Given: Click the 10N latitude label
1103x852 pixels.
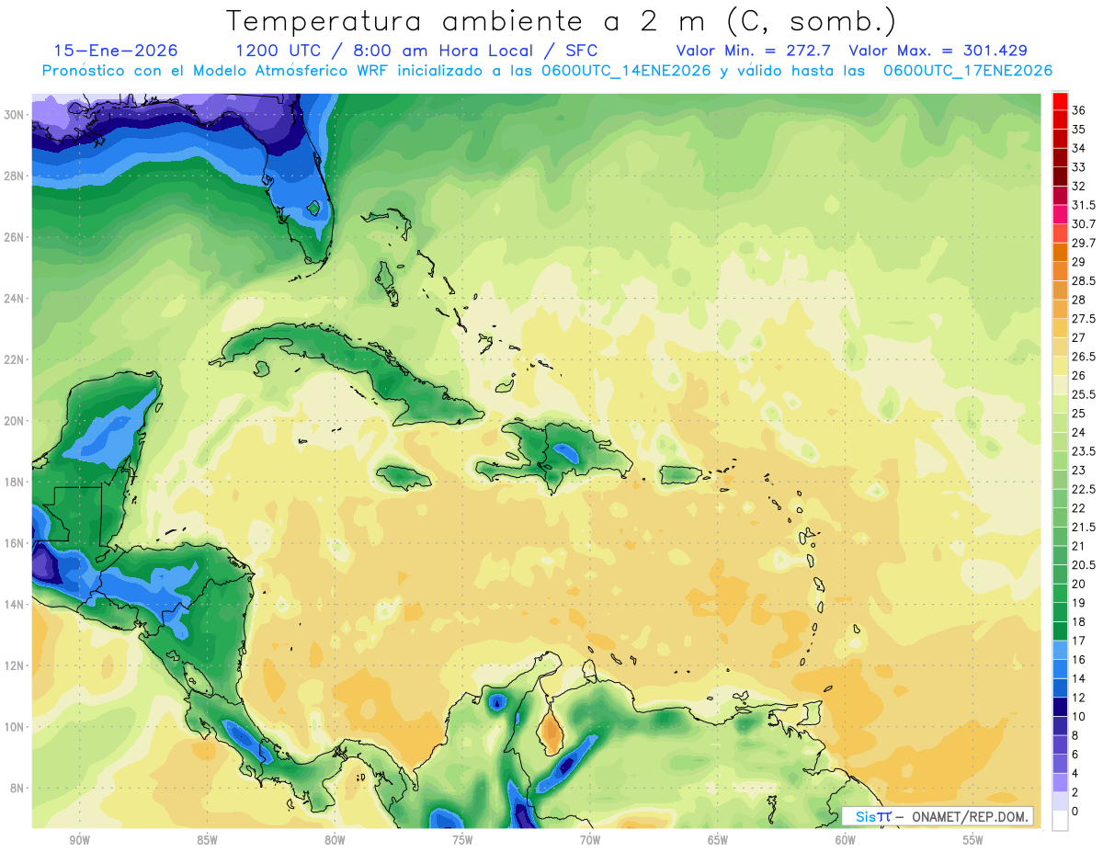Looking at the screenshot, I should pyautogui.click(x=16, y=727).
